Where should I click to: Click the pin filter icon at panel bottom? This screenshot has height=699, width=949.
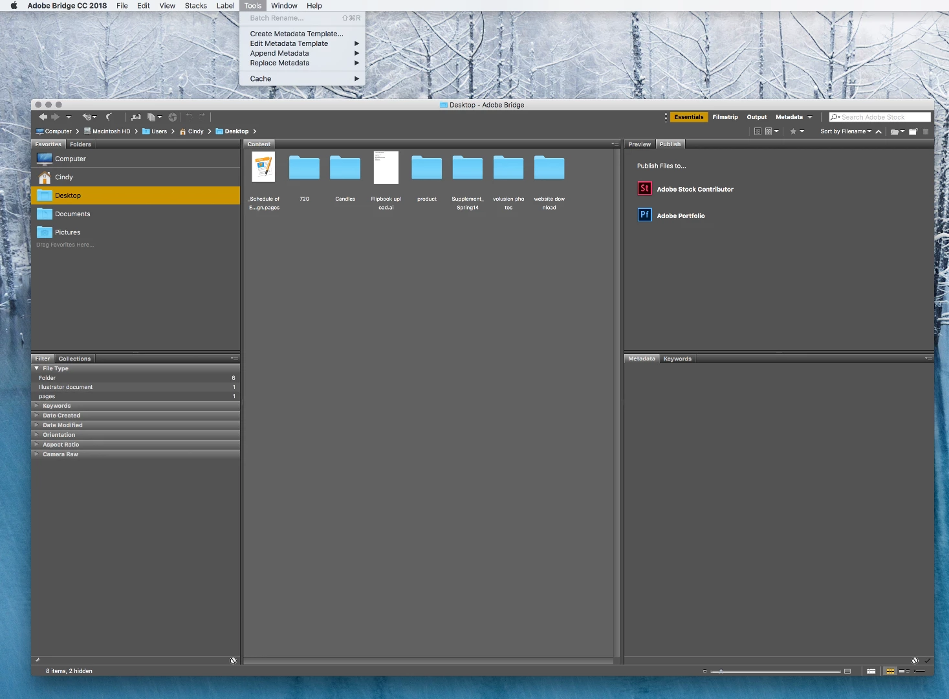(x=38, y=660)
